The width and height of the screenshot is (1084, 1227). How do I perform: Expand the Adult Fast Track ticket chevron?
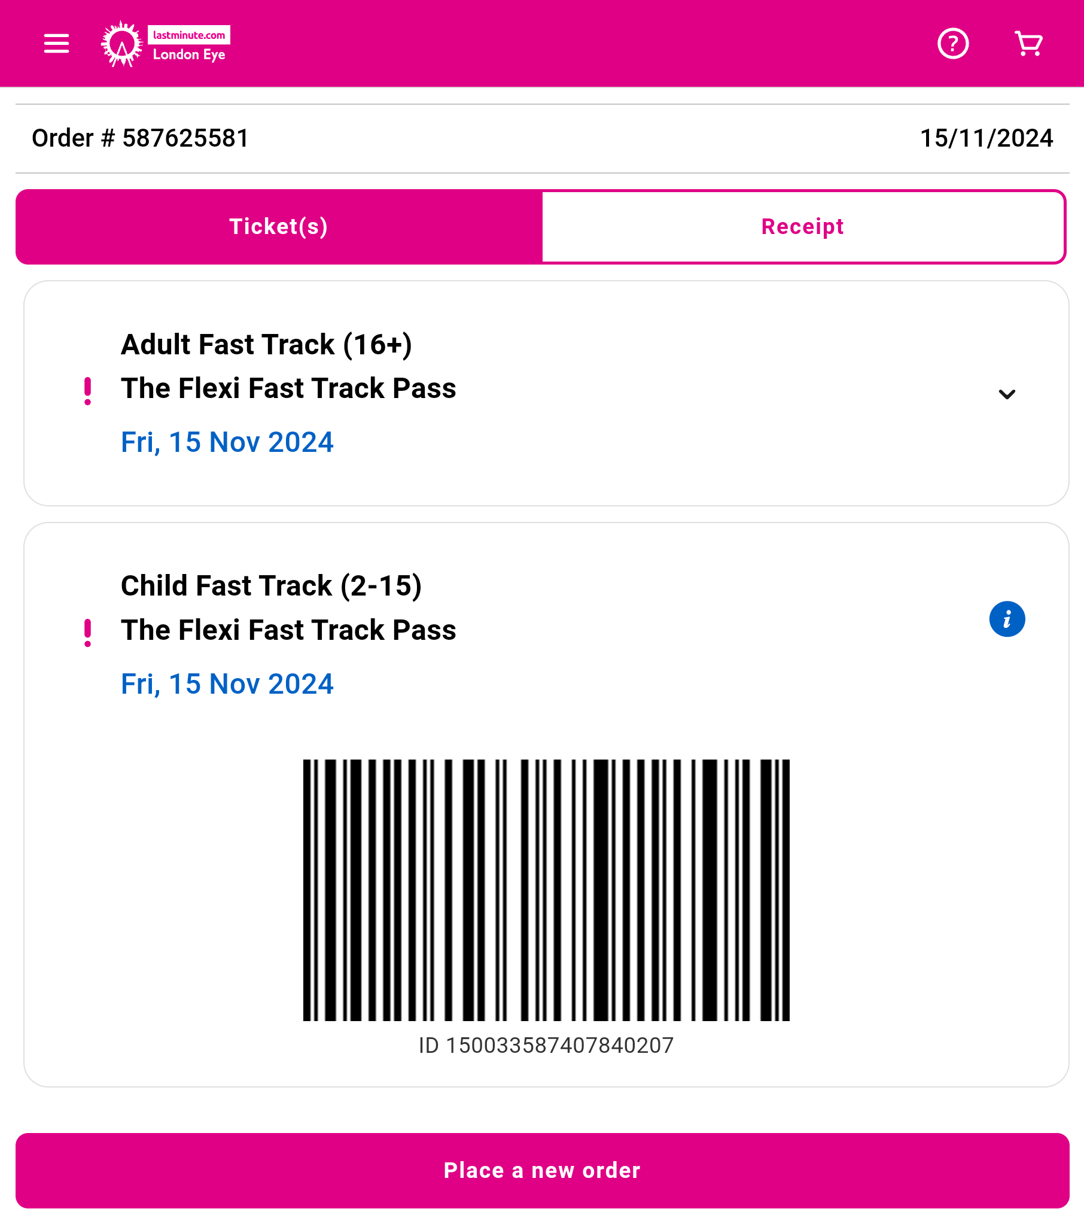point(1007,394)
